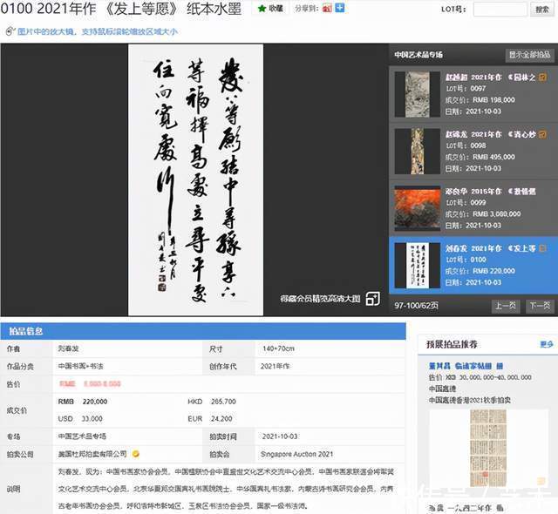Open the HD large image viewer icon
The width and height of the screenshot is (558, 514).
[372, 299]
